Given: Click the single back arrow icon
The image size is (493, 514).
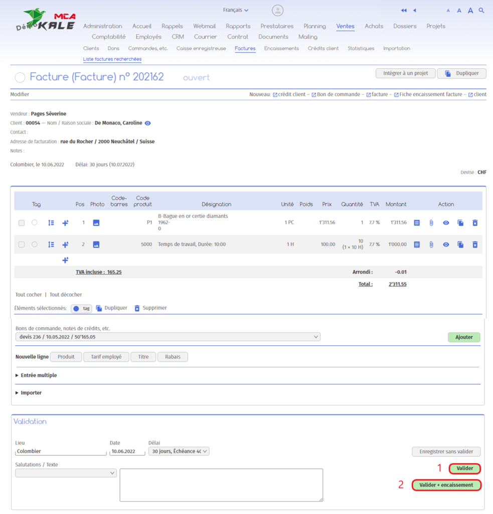Looking at the screenshot, I should (415, 11).
